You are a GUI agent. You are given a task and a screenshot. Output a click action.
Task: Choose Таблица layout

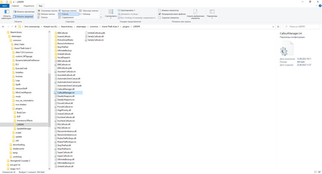[x=85, y=14]
